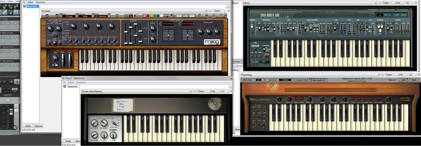Click the Moog magnet icon beside tension
421x146 pixels.
click(172, 16)
